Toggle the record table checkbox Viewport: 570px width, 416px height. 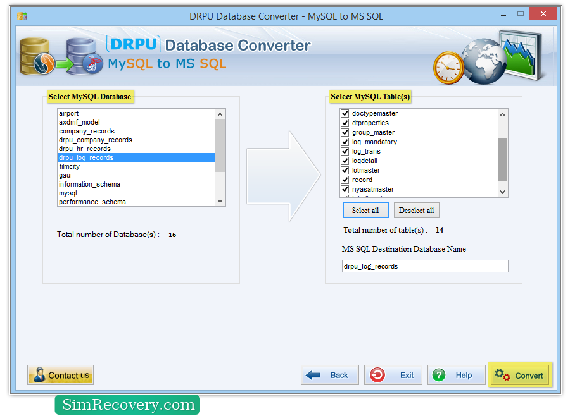tap(345, 180)
